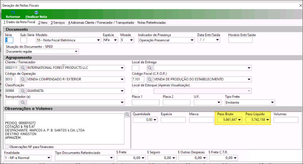Click the Horário Entr/Saída field
Screen dimensions: 303x164
click(240, 40)
